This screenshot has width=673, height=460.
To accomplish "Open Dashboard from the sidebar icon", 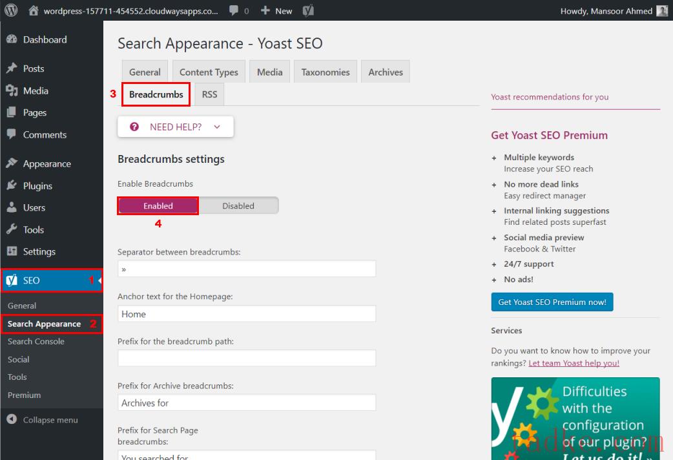I will [x=12, y=40].
